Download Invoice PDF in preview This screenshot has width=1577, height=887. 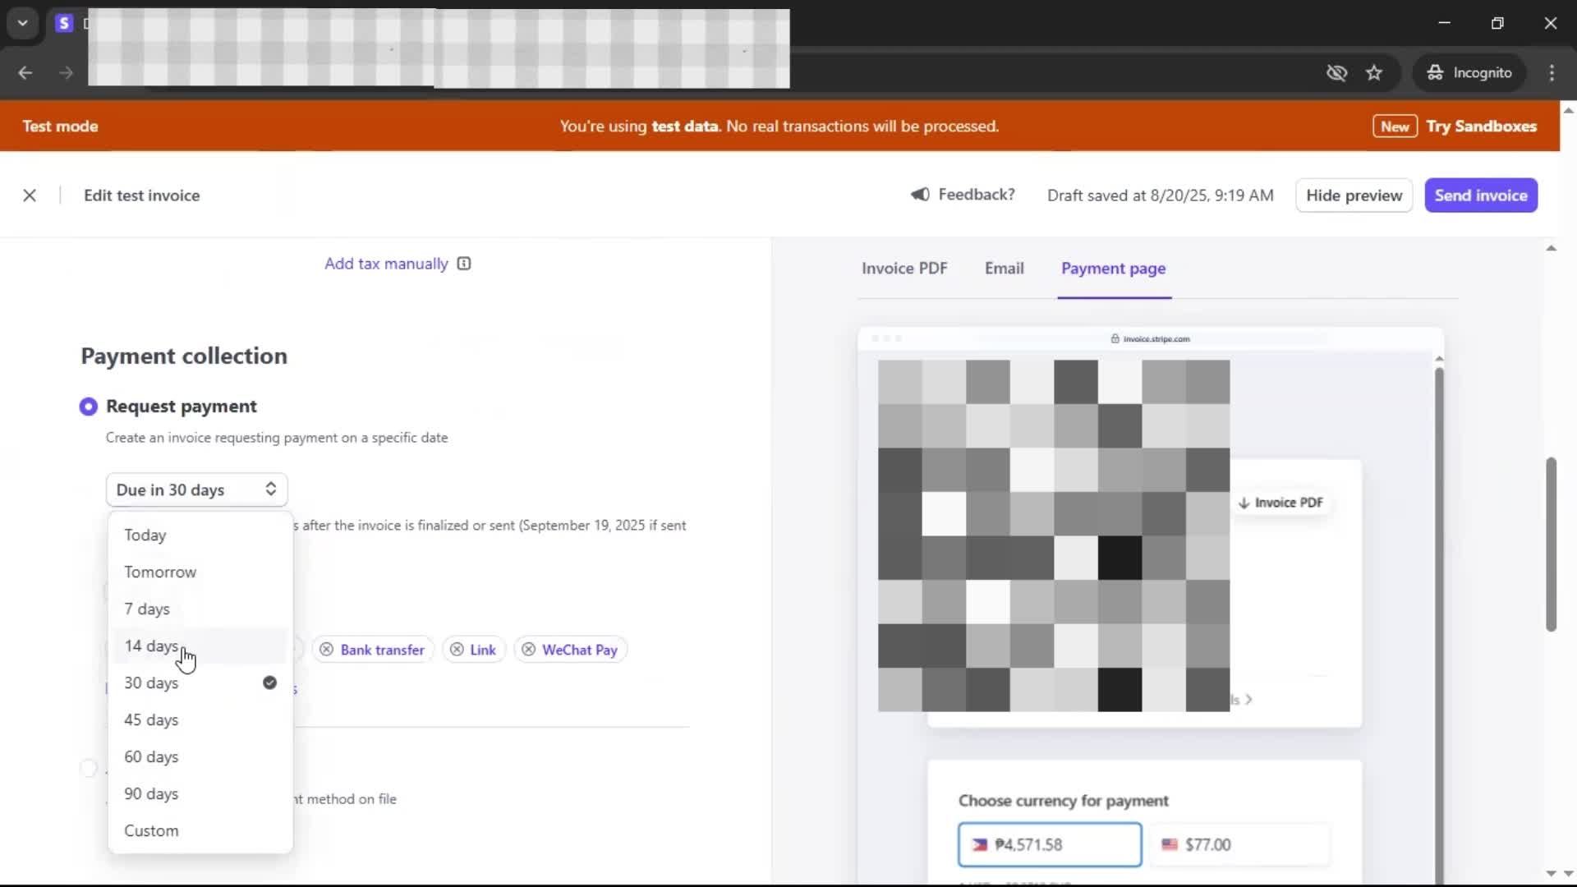1280,503
